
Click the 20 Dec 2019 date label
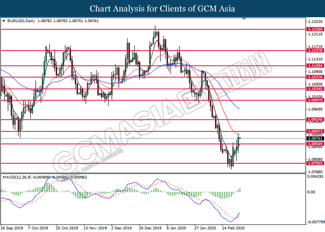(x=150, y=228)
